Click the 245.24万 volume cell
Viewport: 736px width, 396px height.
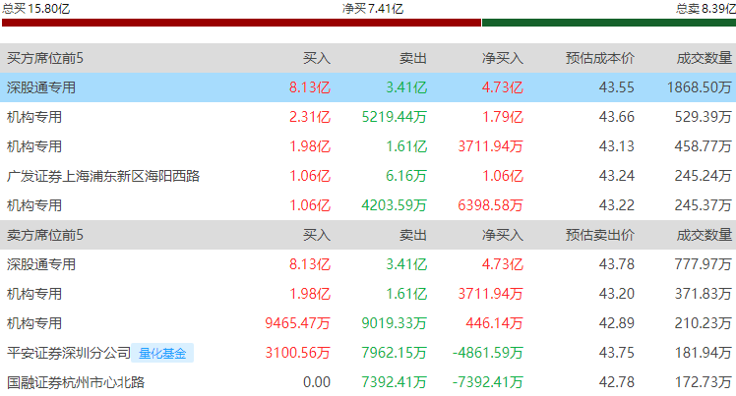(x=704, y=176)
